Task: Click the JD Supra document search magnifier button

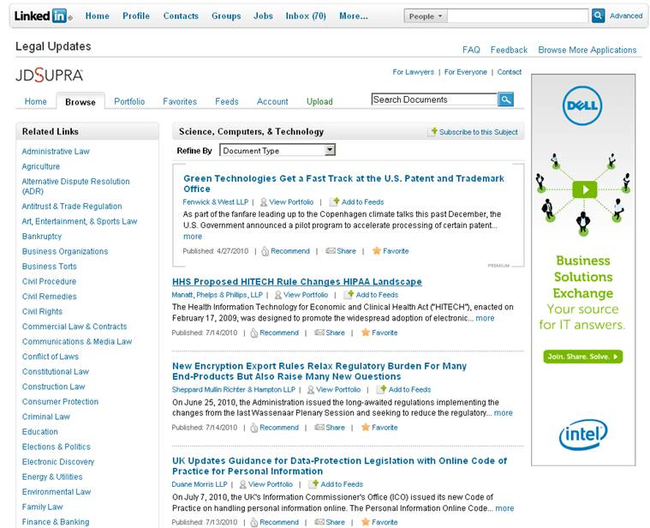Action: tap(505, 99)
